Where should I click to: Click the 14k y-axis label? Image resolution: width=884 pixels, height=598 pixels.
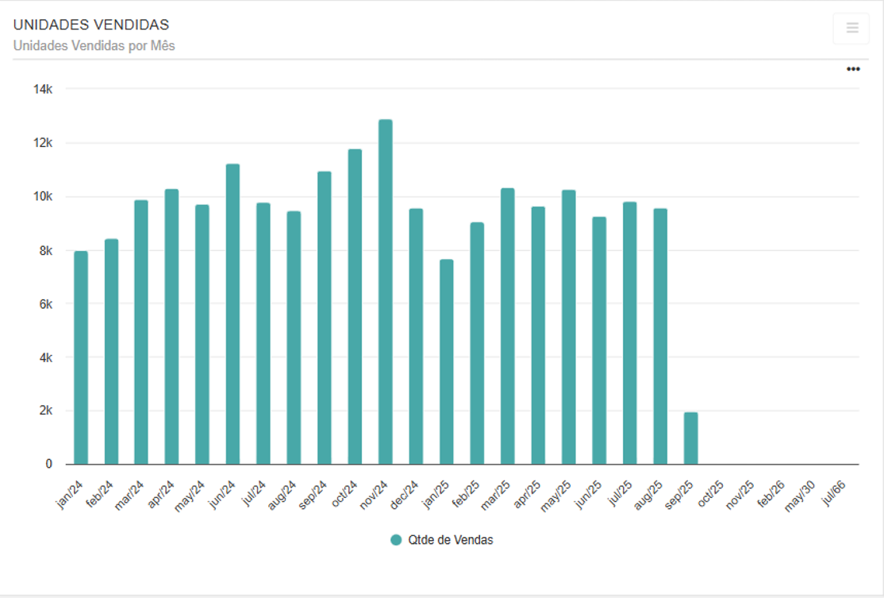pos(43,89)
